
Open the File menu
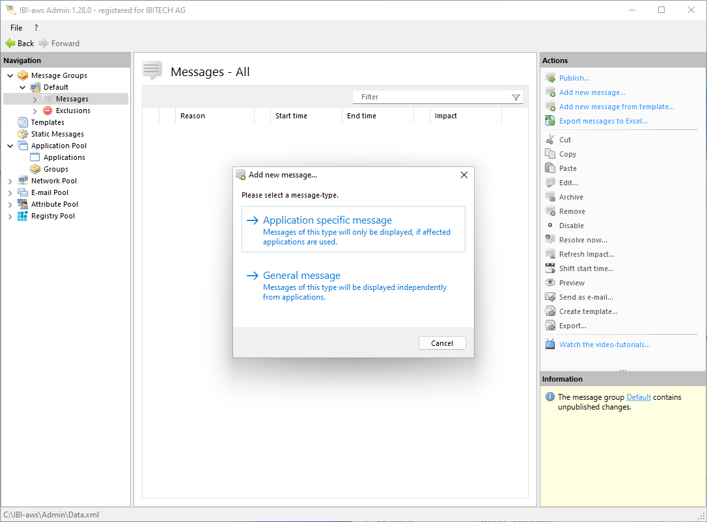pos(16,28)
